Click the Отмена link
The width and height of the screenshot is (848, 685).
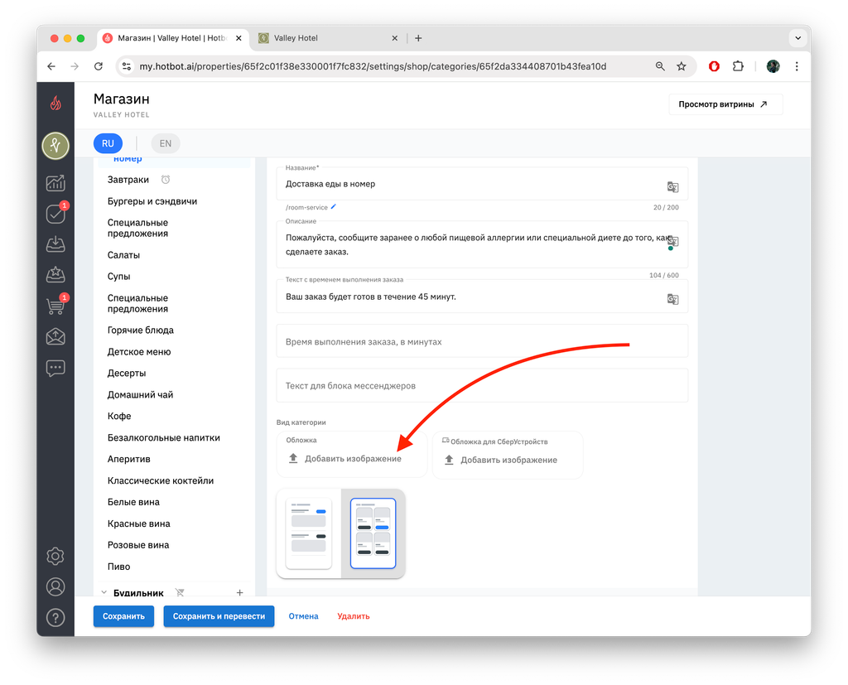point(303,616)
